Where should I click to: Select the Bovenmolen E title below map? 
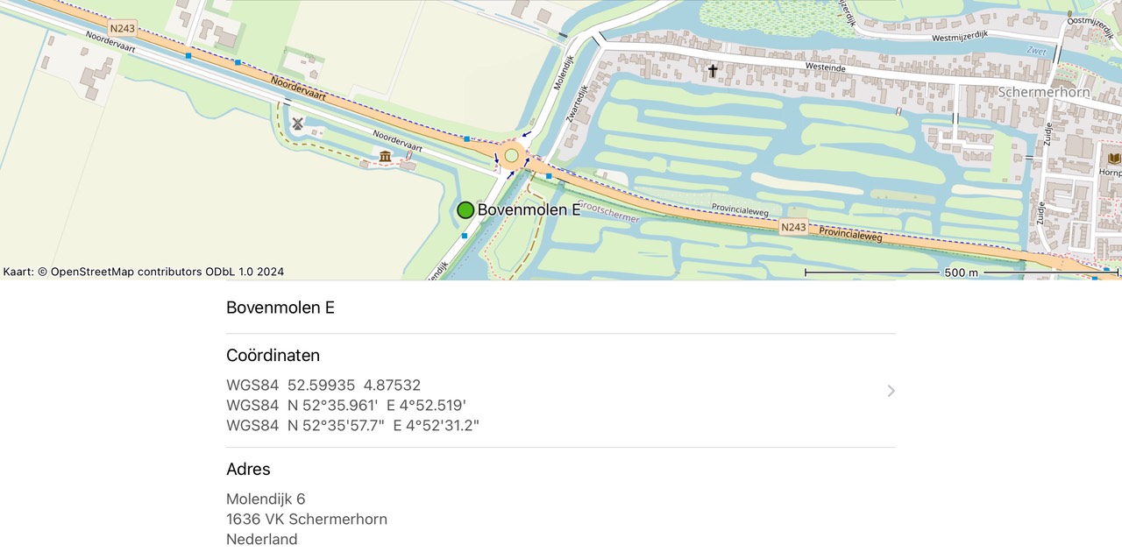coord(280,308)
